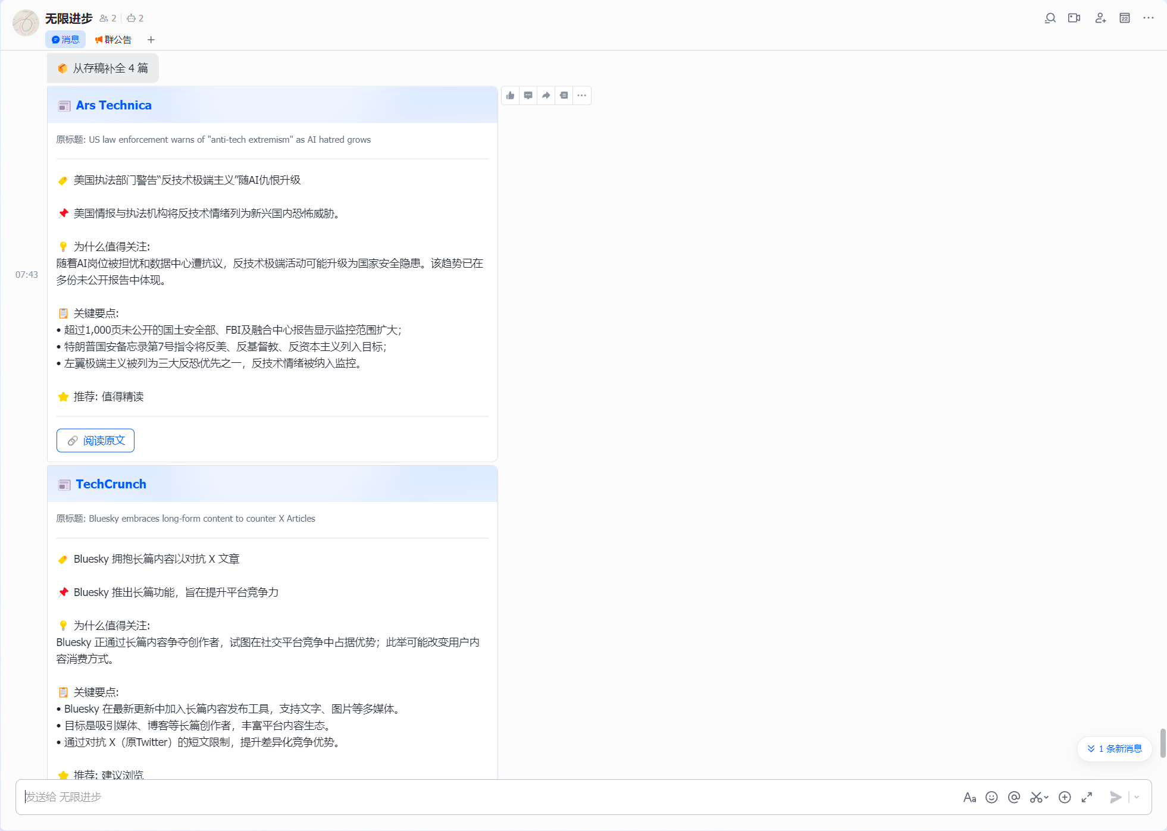
Task: Start a video meeting
Action: click(1074, 18)
